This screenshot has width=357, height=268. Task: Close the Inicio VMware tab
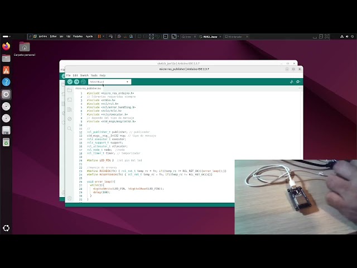[195, 36]
